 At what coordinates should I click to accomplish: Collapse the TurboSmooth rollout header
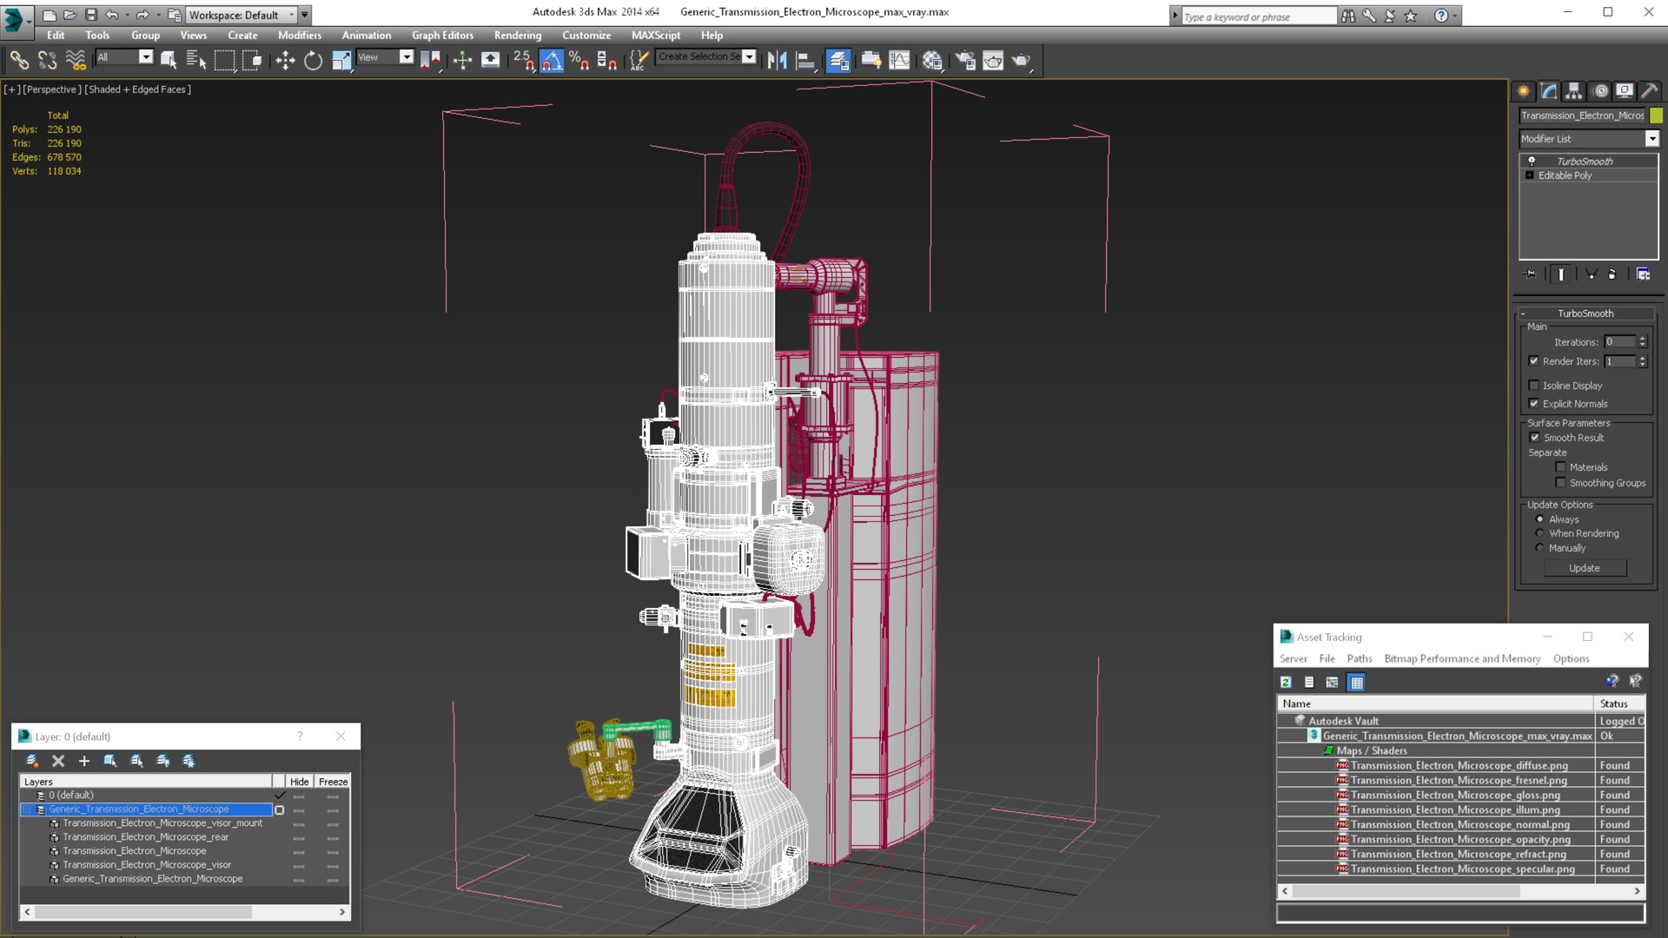point(1585,314)
